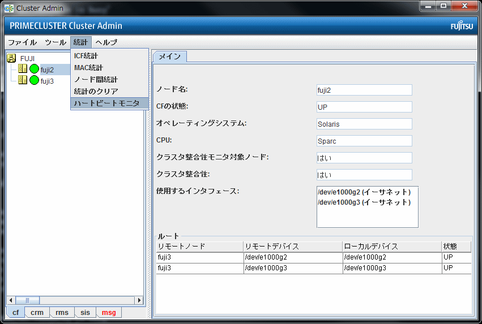Click the fuji3 cell in the e1000g3 route row
This screenshot has width=482, height=324.
click(200, 268)
